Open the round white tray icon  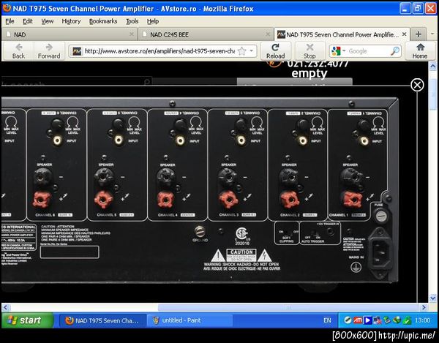click(x=348, y=320)
